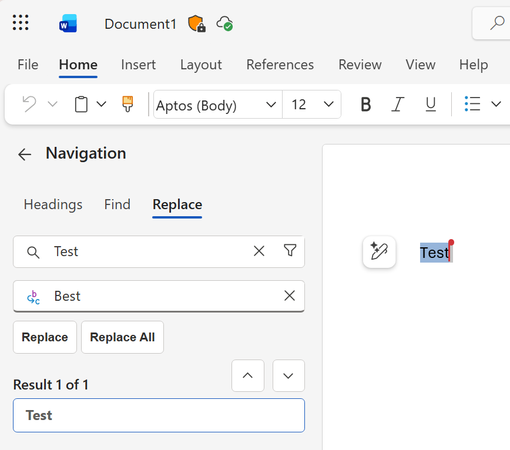The height and width of the screenshot is (450, 510).
Task: Toggle underline formatting
Action: [431, 105]
